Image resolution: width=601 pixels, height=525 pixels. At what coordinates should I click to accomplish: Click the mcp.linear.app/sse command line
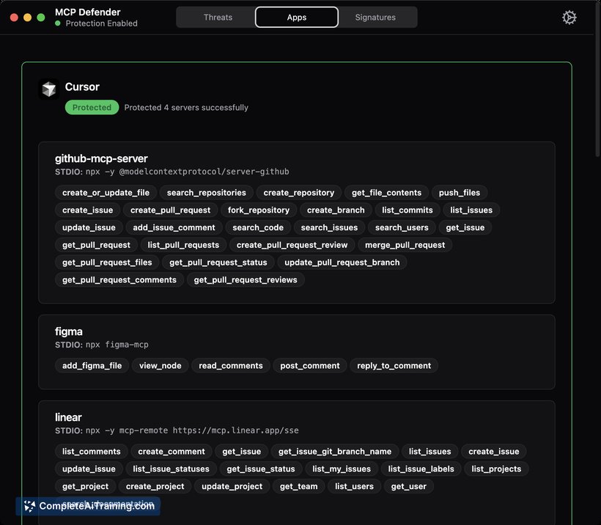coord(177,430)
